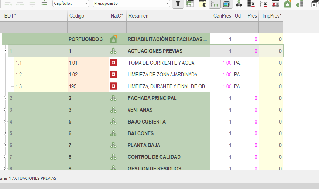Click the green house icon in toolbar
The width and height of the screenshot is (319, 189).
pyautogui.click(x=288, y=4)
